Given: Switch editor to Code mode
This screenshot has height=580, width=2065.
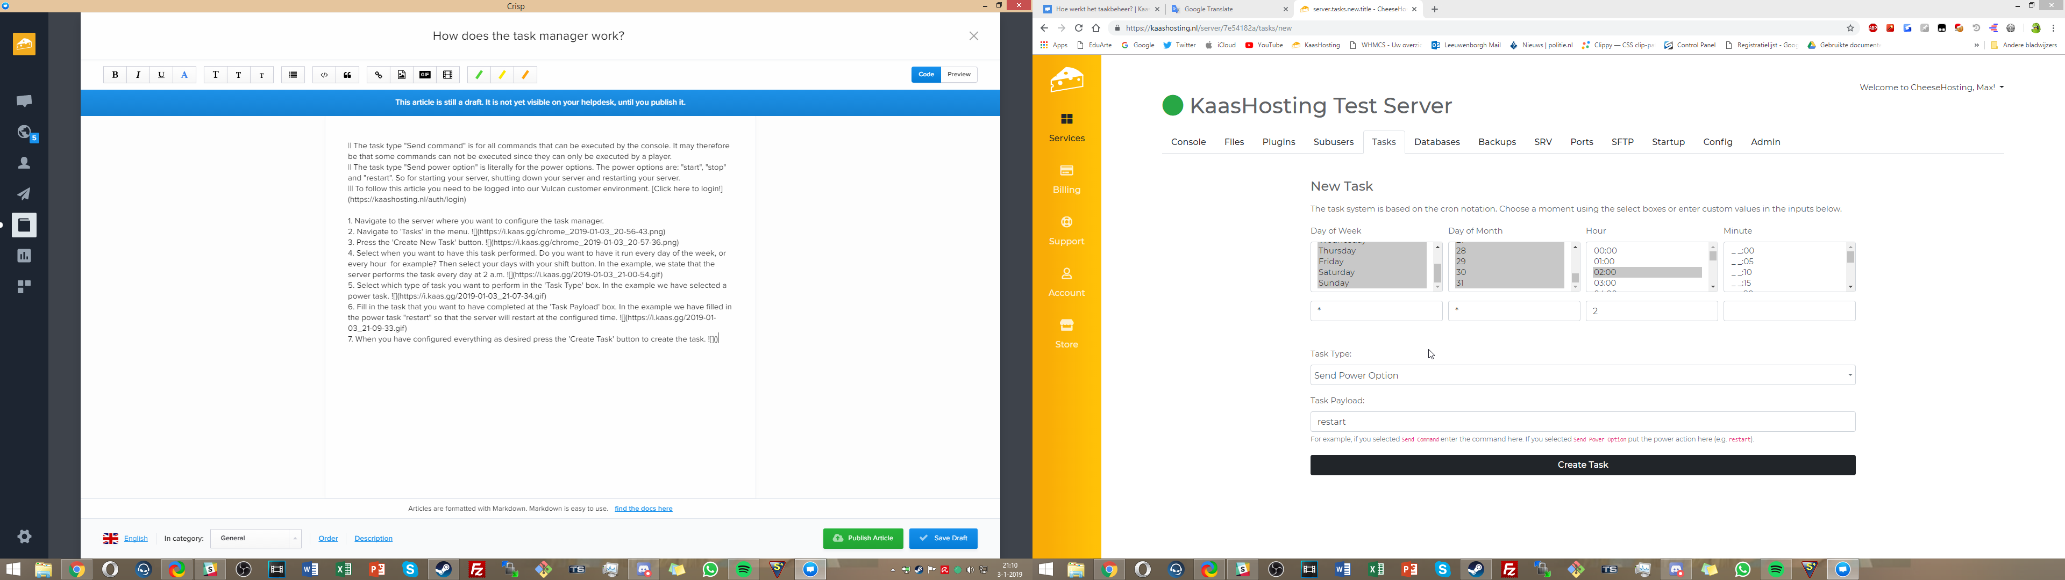Looking at the screenshot, I should tap(926, 75).
